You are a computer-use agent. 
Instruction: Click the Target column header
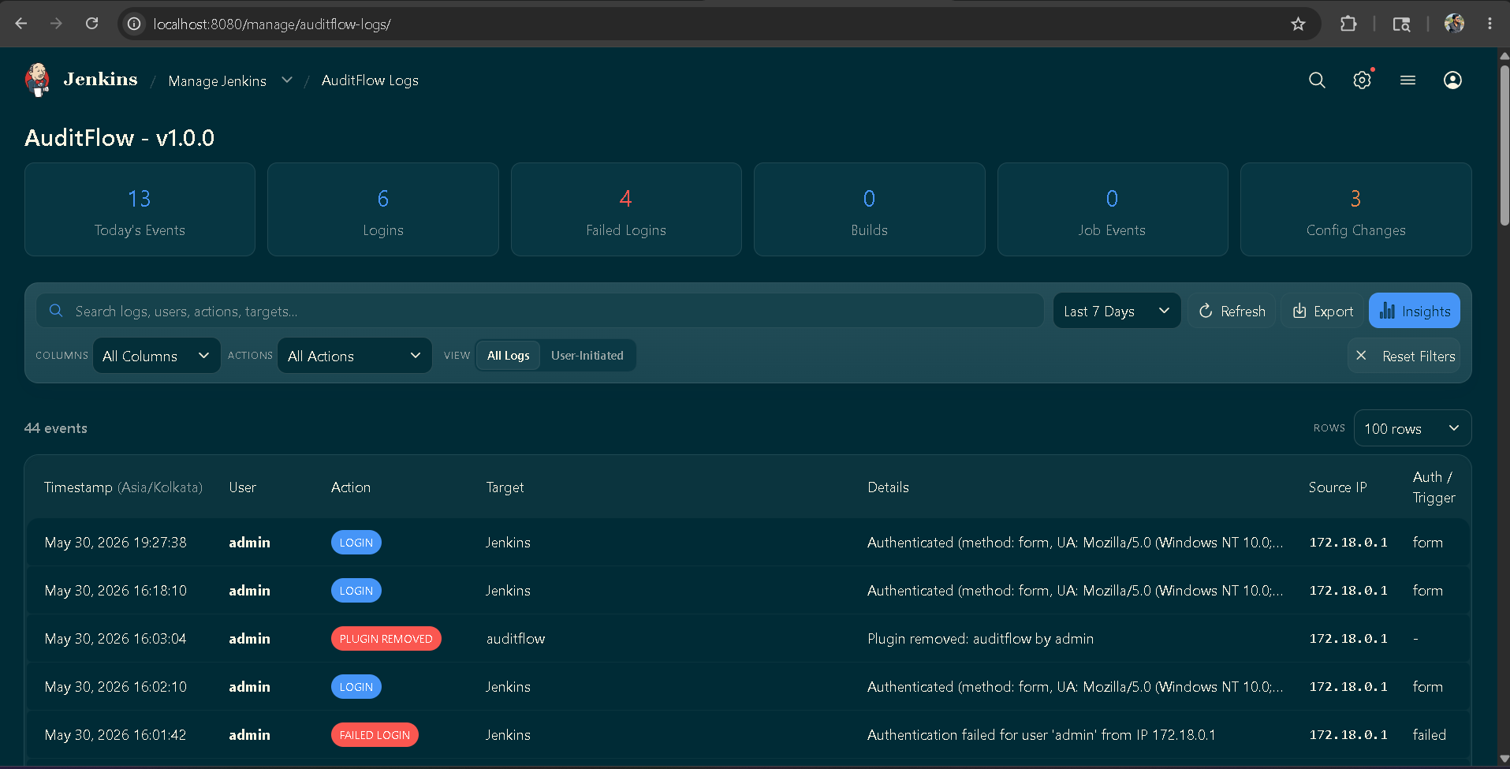click(505, 487)
